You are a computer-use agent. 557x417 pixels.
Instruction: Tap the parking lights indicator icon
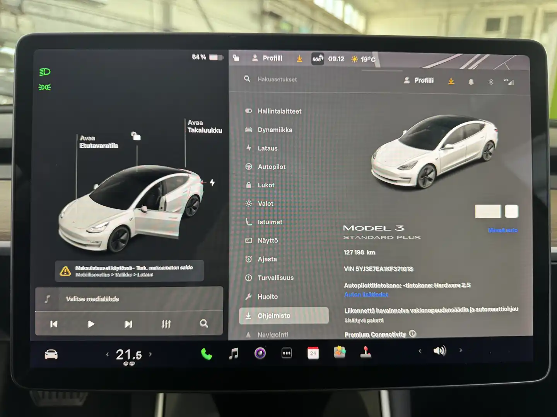[45, 87]
